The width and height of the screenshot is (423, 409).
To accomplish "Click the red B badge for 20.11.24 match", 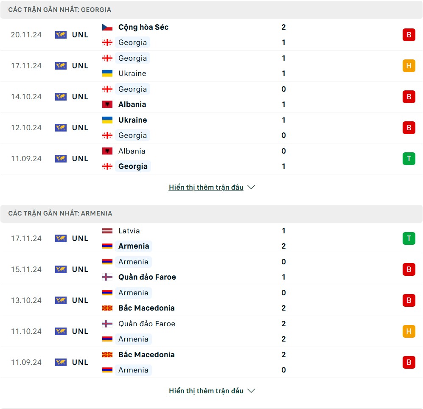I will [x=409, y=35].
